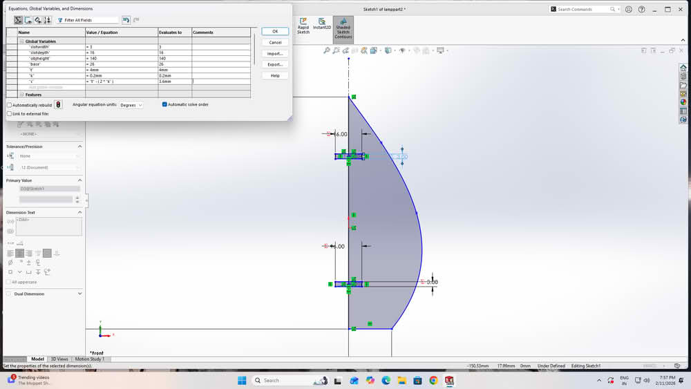Click Previous View icon
Screen dimensions: 691x389
pyautogui.click(x=346, y=50)
